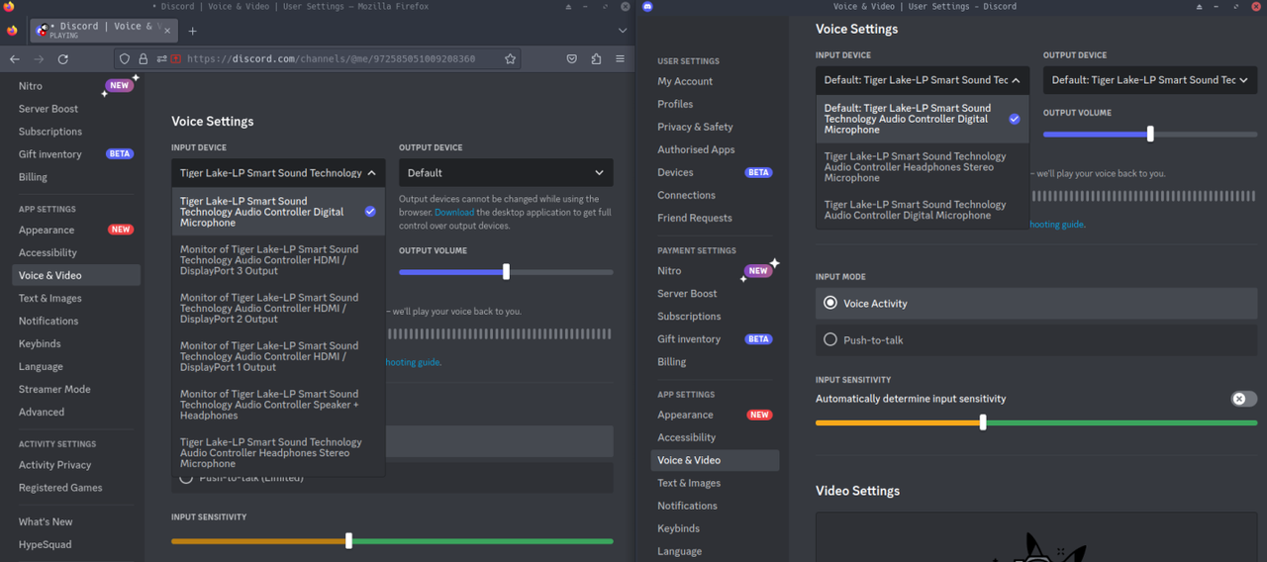Viewport: 1267px width, 562px height.
Task: Click the padlock site info icon
Action: [143, 59]
